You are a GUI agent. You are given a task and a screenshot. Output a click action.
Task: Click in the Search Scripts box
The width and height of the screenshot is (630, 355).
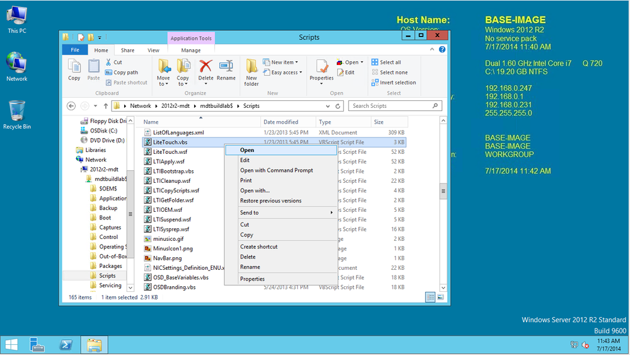395,106
